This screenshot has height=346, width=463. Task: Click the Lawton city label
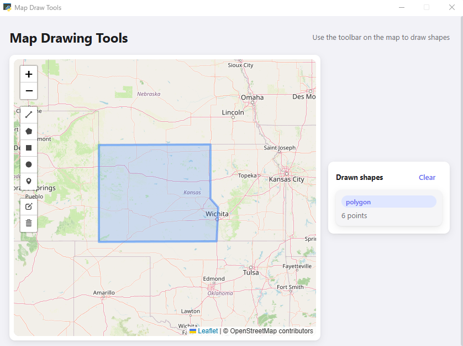(191, 311)
